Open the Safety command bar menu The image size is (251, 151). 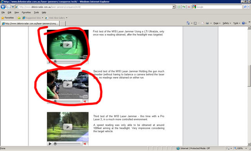(x=227, y=23)
